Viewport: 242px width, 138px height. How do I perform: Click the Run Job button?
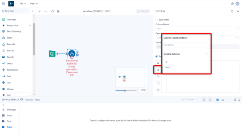pos(143,11)
